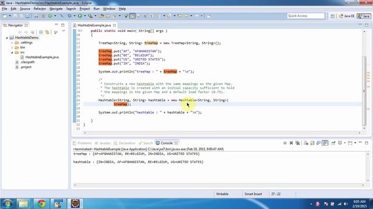Screen dimensions: 373x209
Task: Open the Navigator view menu arrow
Action: [x=64, y=31]
